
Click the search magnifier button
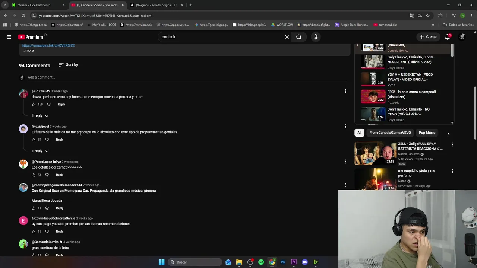[x=299, y=37]
